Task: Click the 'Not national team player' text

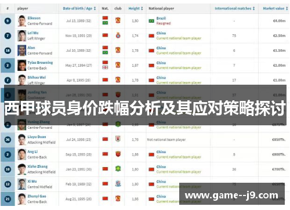Action: [166, 139]
